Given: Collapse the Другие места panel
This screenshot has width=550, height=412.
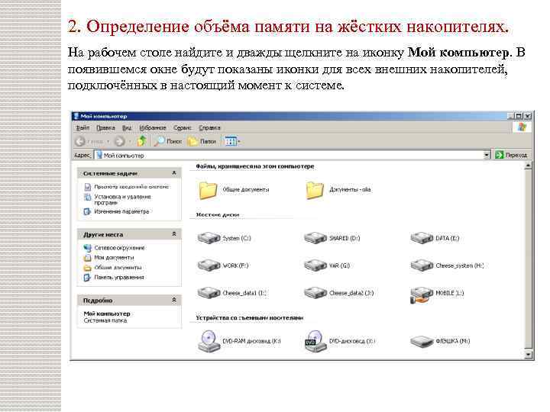Looking at the screenshot, I should click(174, 234).
